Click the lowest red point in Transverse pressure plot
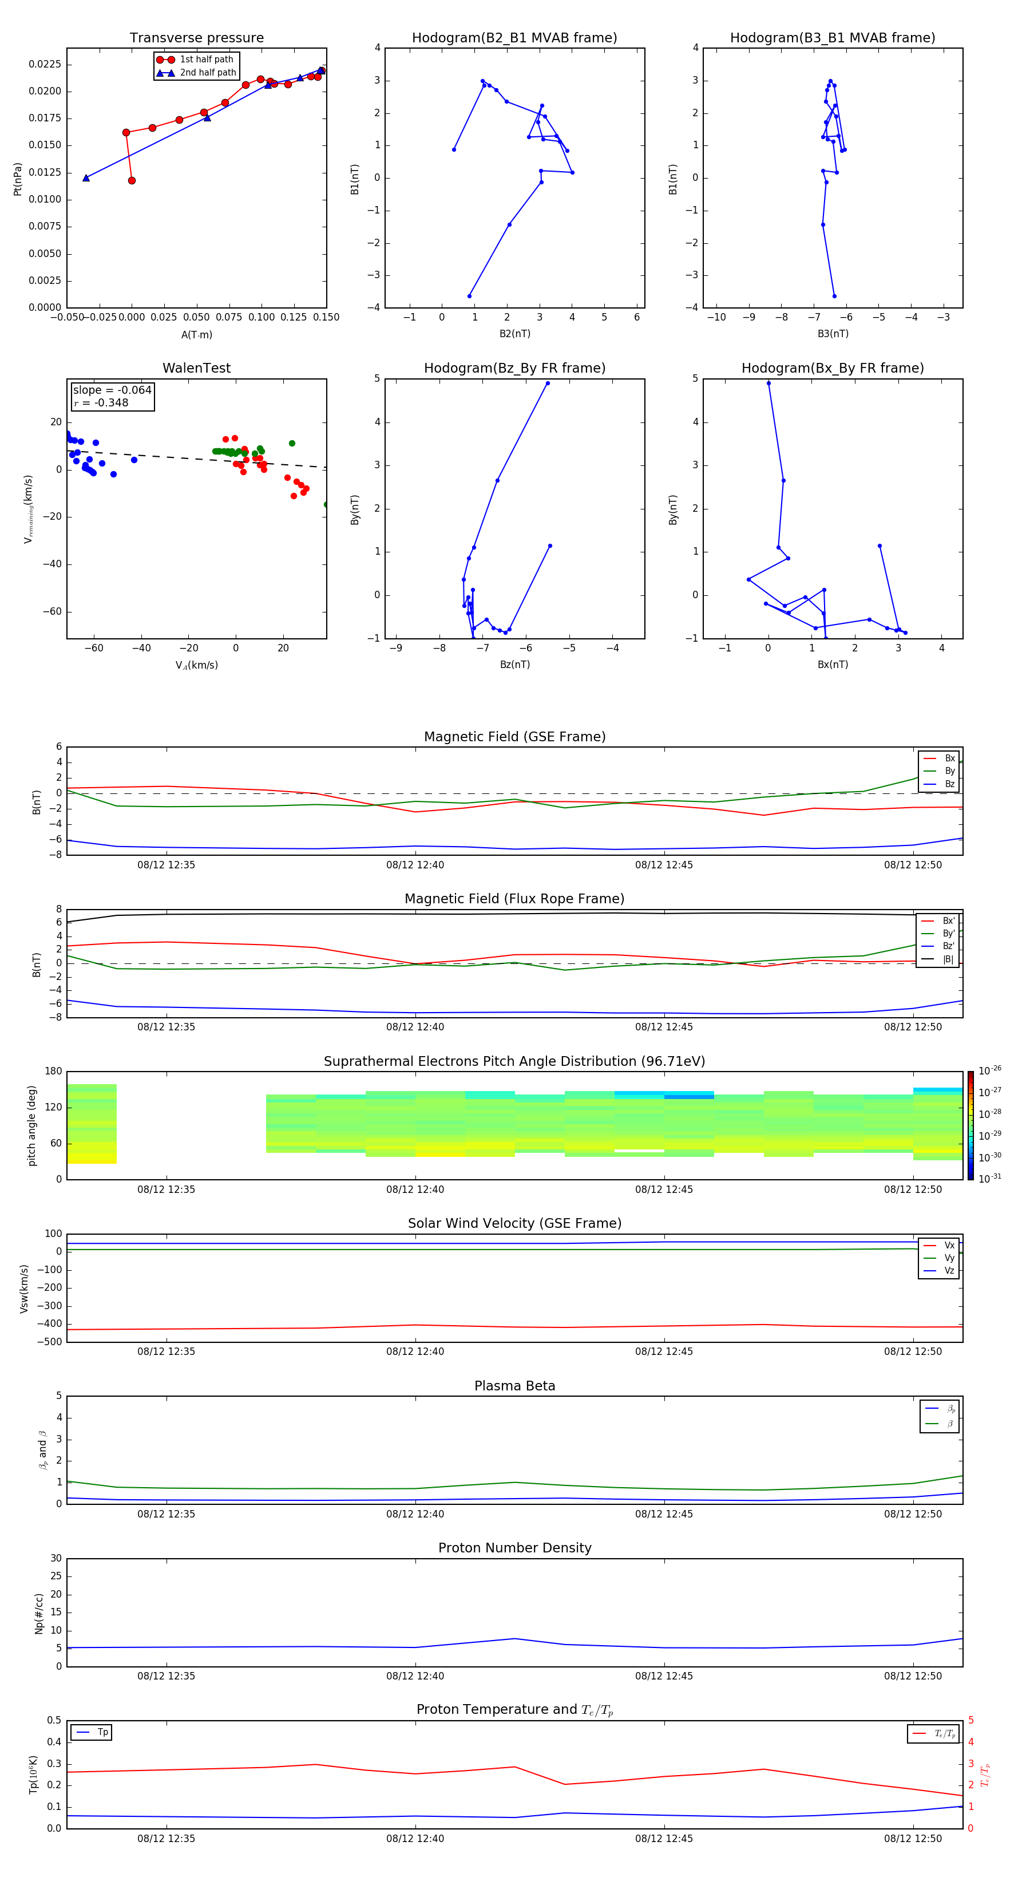The image size is (1030, 1889). pyautogui.click(x=132, y=180)
